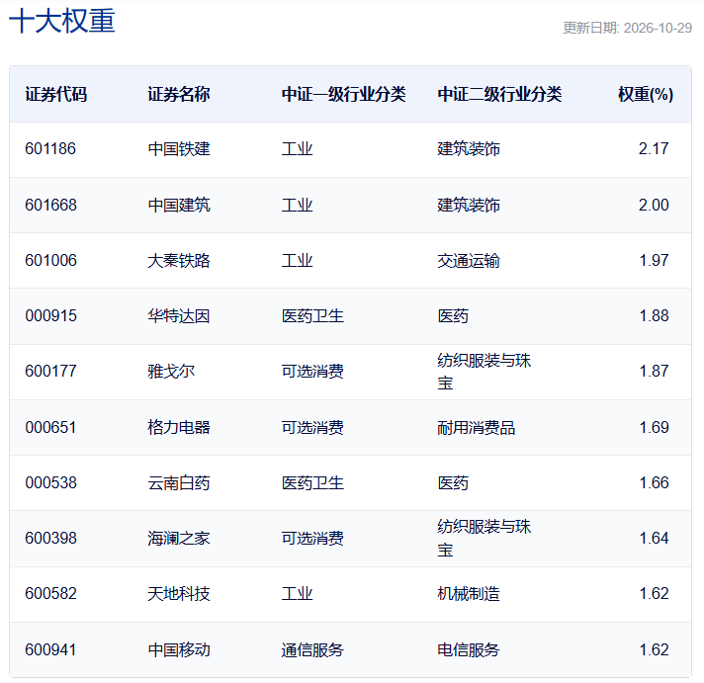Click the update date 2026-10-29
This screenshot has height=683, width=704.
(658, 28)
